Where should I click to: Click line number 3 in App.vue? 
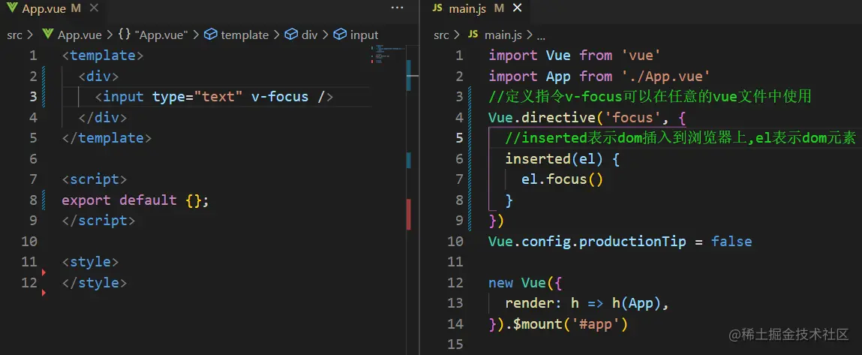(x=34, y=97)
